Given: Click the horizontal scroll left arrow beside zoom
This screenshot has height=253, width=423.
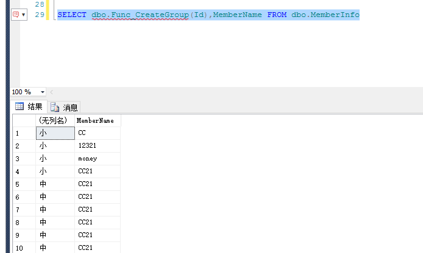Looking at the screenshot, I should (x=51, y=92).
